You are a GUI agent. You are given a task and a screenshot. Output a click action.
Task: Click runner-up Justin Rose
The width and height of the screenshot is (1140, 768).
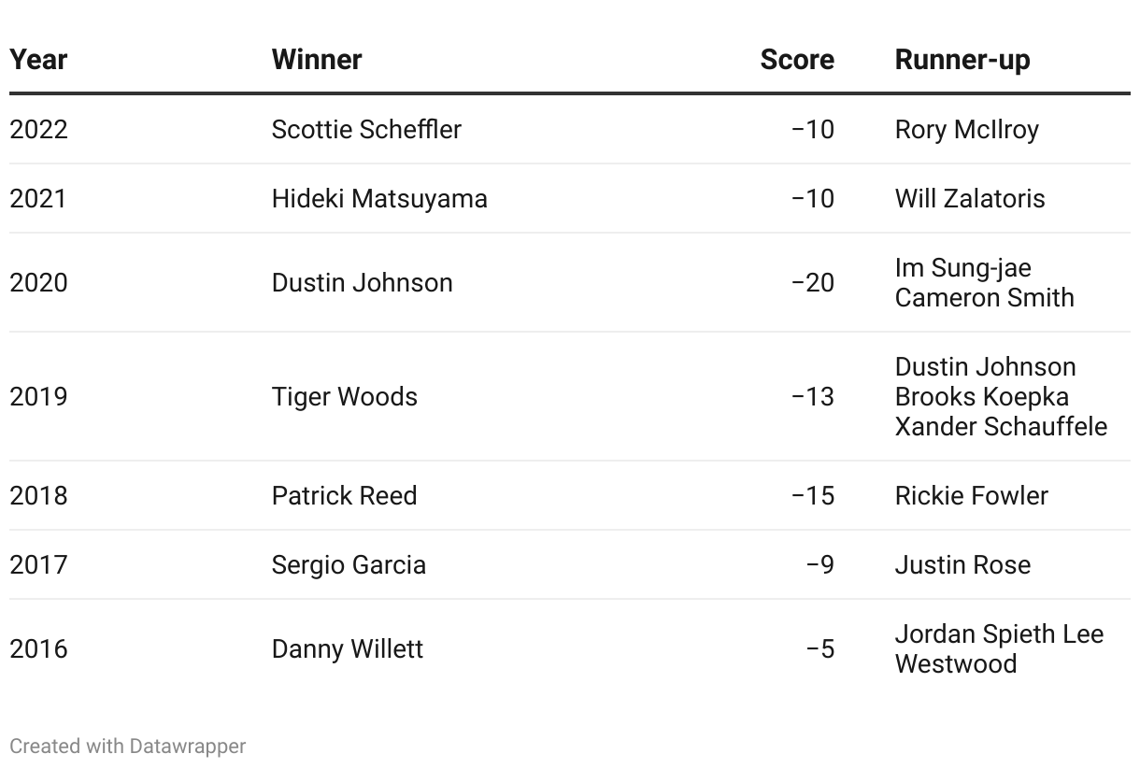[963, 564]
